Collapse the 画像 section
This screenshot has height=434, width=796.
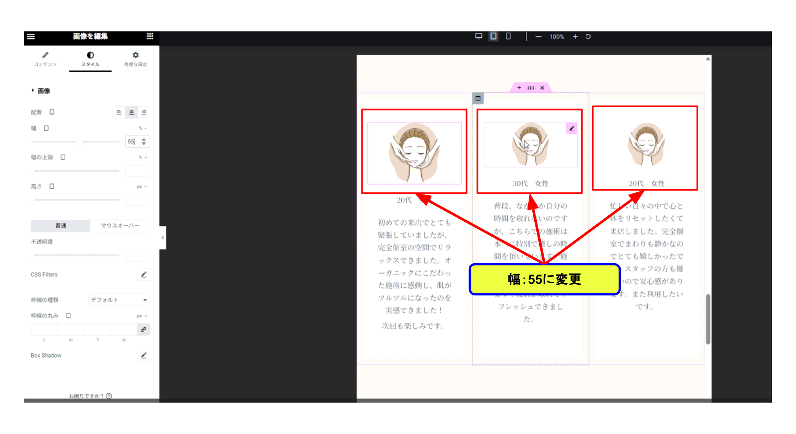[x=41, y=91]
